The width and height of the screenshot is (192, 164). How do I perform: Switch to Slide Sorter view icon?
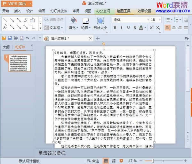click(113, 161)
